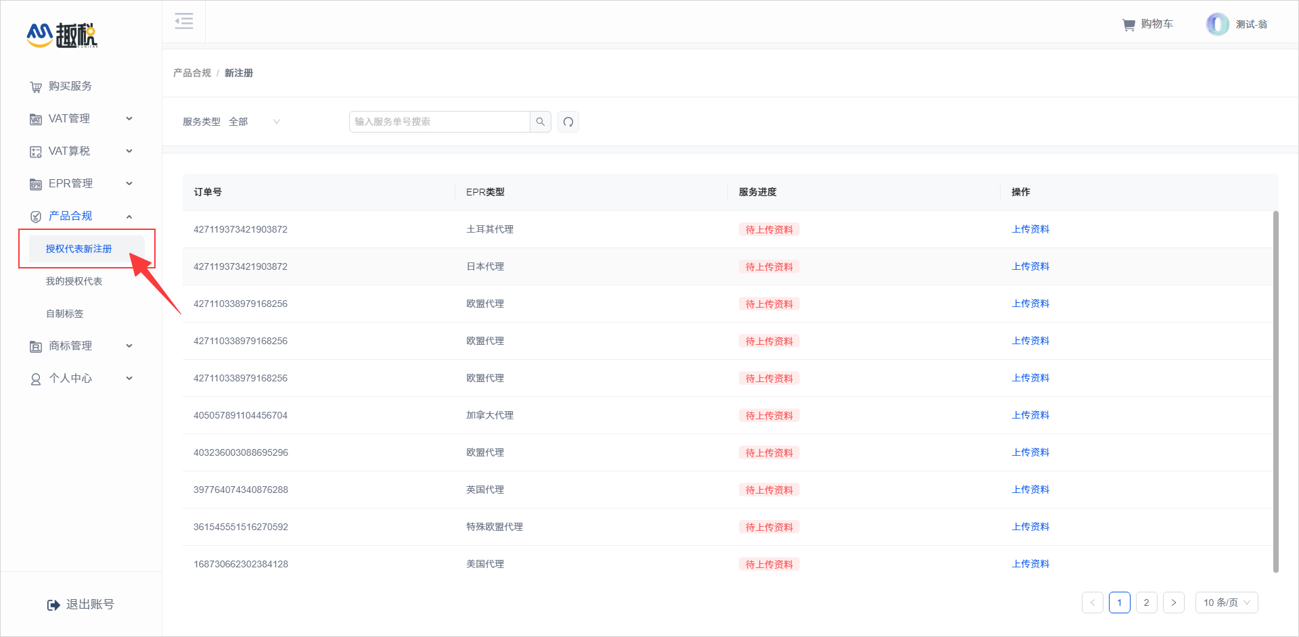Expand the EPR管理 submenu arrow

(129, 183)
